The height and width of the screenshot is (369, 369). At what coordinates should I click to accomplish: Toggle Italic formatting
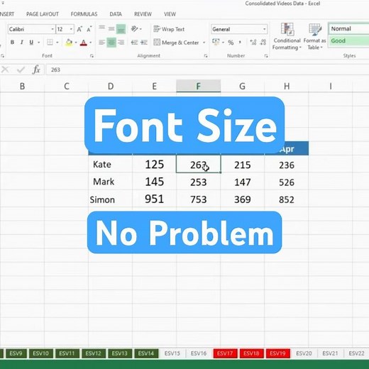pyautogui.click(x=21, y=43)
